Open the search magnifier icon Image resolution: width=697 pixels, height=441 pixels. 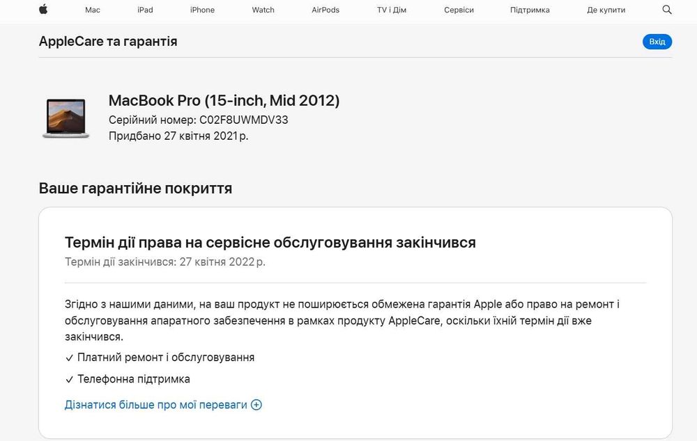[x=667, y=10]
